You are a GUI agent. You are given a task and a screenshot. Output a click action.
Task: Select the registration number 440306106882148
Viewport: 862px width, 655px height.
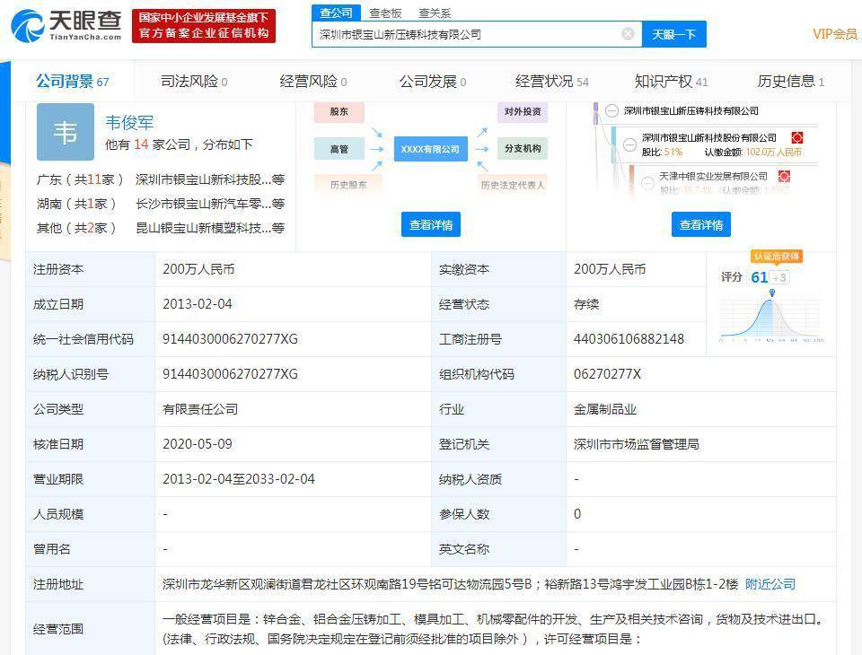pyautogui.click(x=629, y=339)
